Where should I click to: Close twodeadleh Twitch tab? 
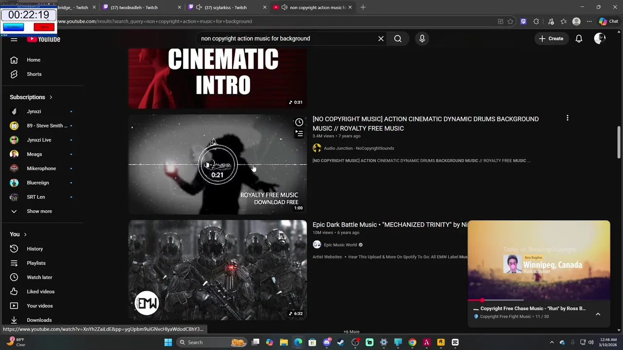click(180, 7)
